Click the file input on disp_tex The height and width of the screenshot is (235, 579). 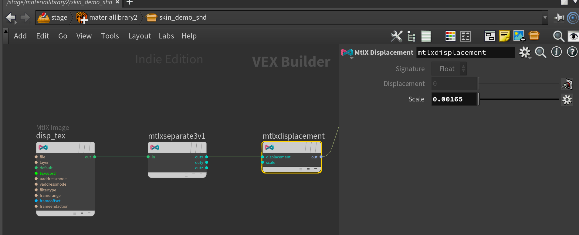(36, 157)
